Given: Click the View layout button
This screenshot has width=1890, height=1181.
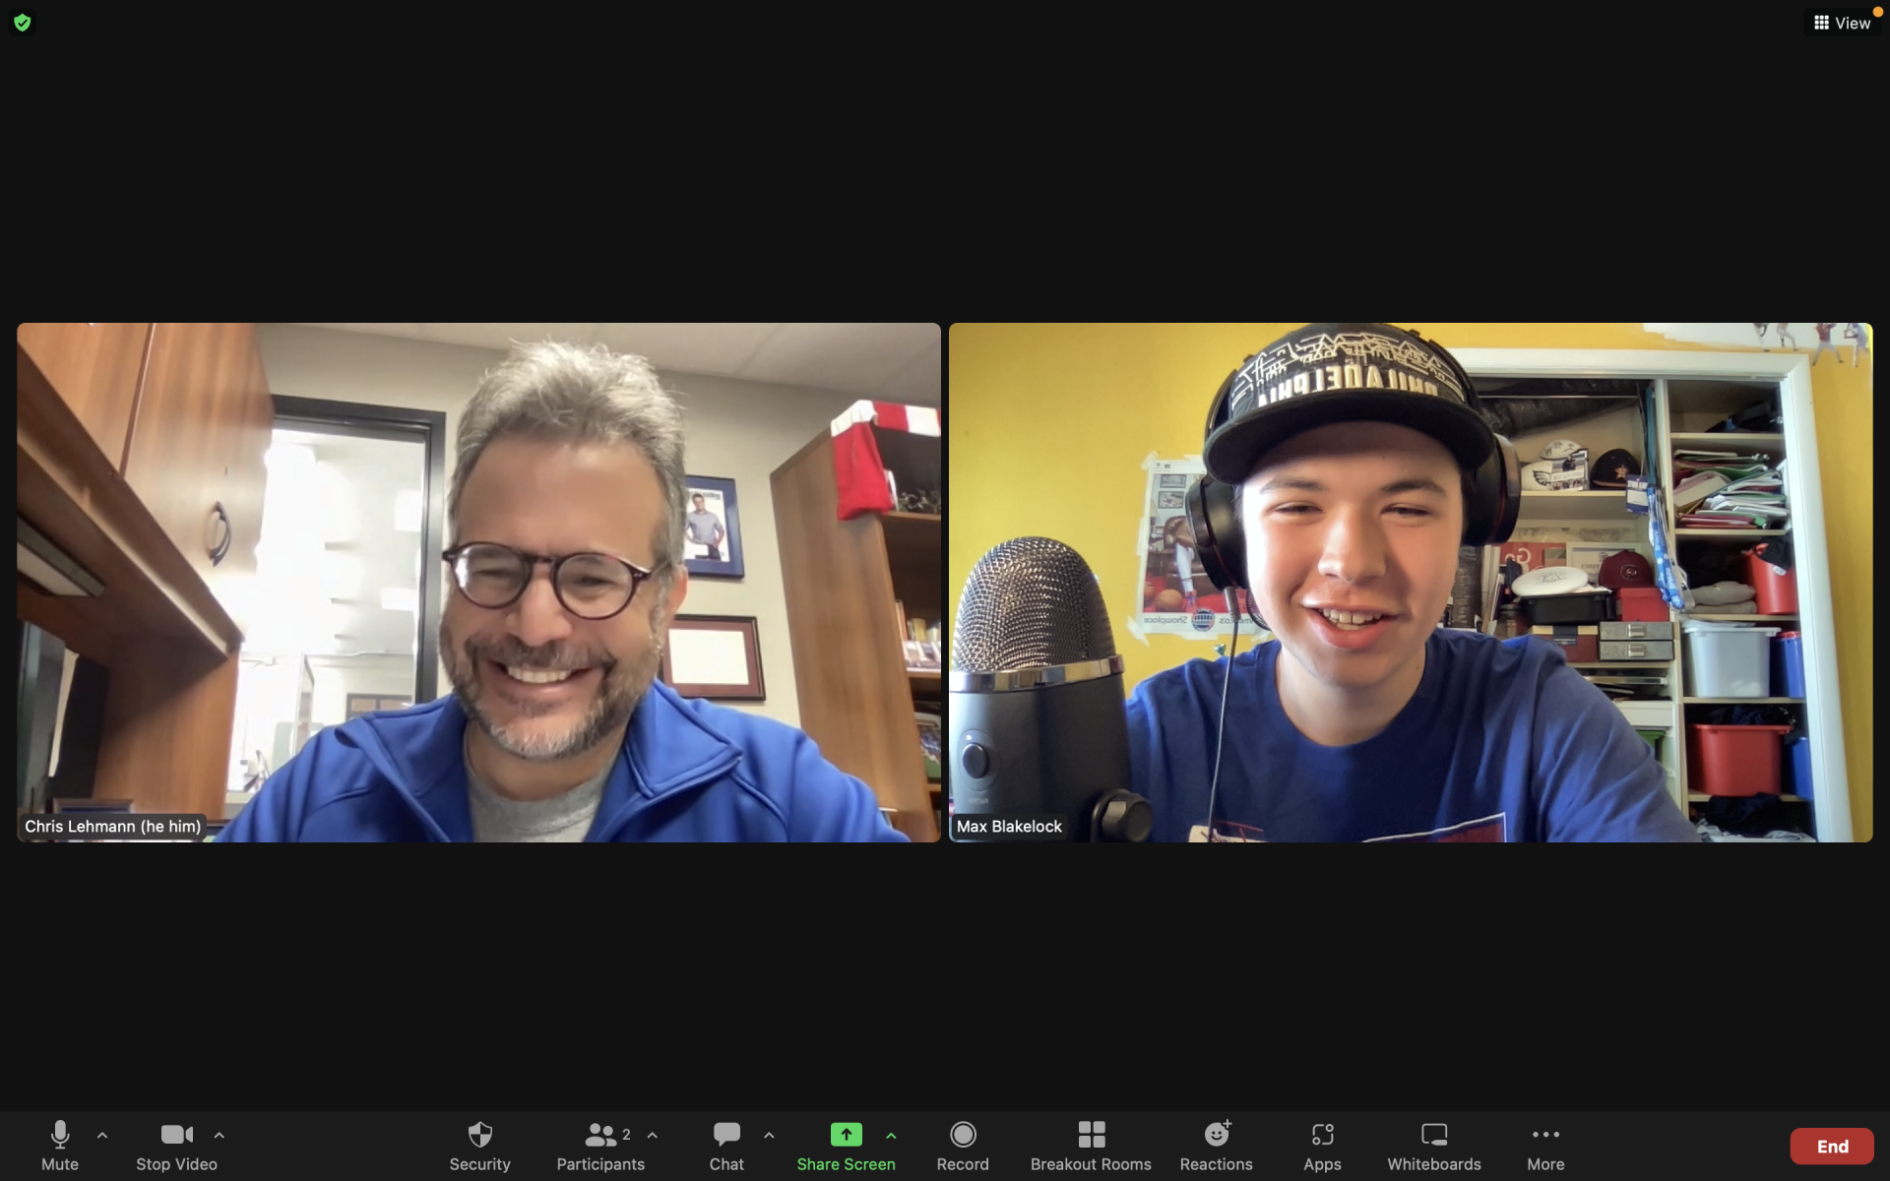Looking at the screenshot, I should click(x=1840, y=21).
